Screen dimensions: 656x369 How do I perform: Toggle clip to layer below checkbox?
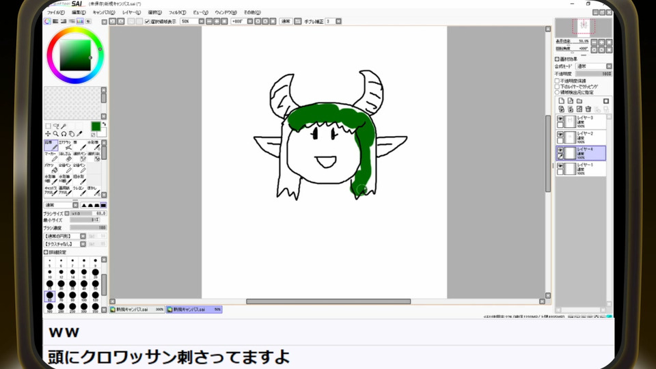coord(558,87)
